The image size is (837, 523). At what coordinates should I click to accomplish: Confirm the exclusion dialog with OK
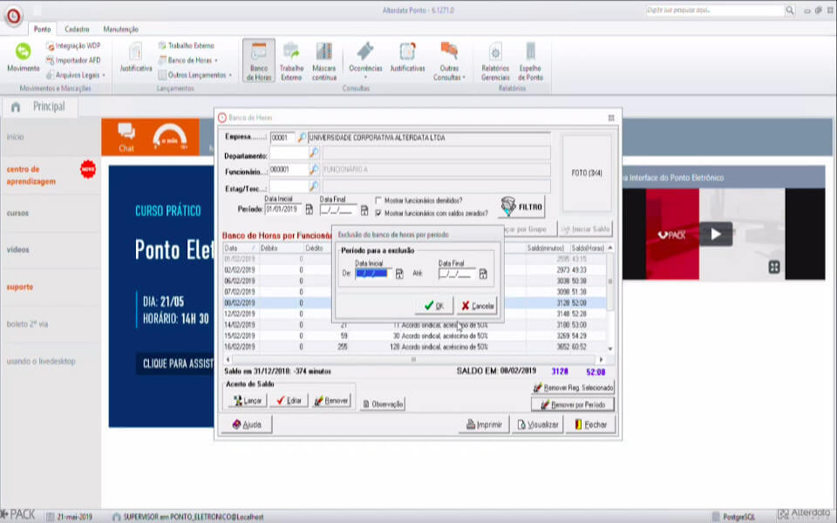(434, 306)
